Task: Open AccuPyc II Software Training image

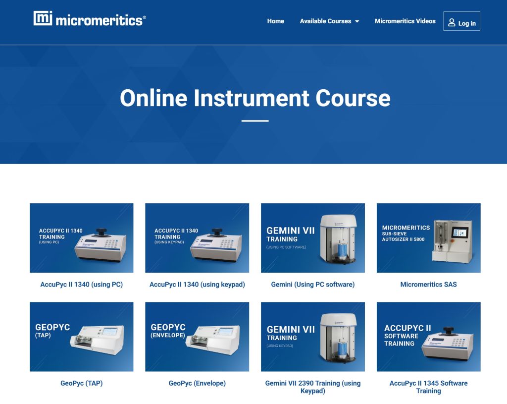Action: point(428,337)
